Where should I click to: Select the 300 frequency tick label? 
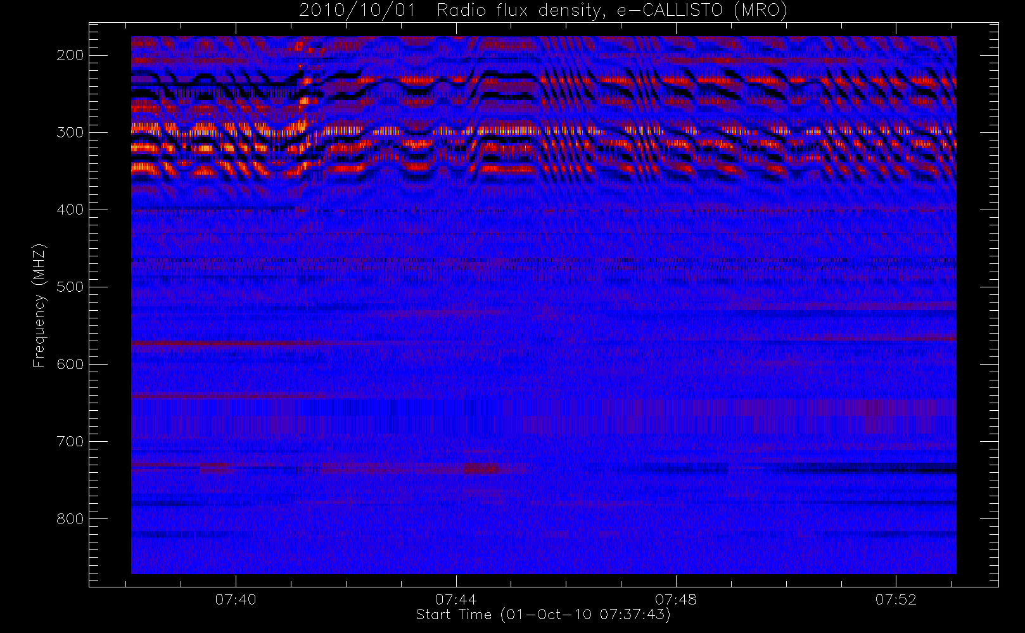(x=70, y=132)
